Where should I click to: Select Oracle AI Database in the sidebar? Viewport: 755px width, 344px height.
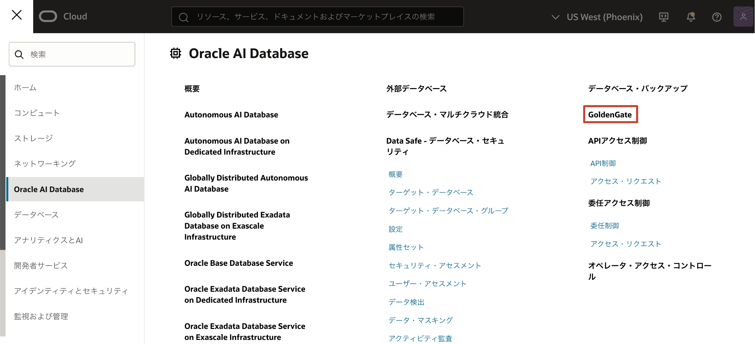[49, 189]
